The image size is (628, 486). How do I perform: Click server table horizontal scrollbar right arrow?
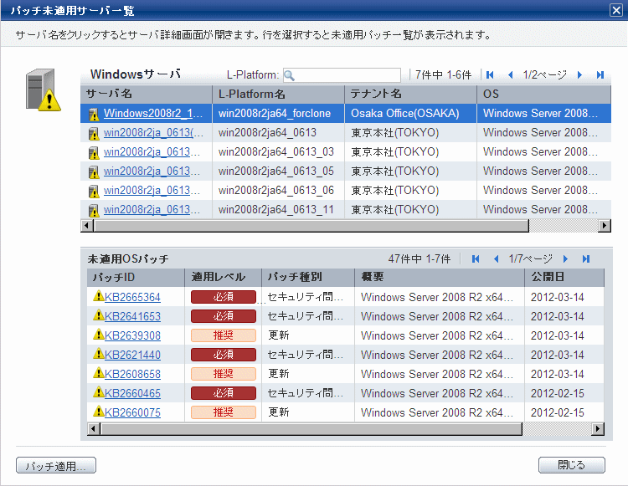pos(605,226)
